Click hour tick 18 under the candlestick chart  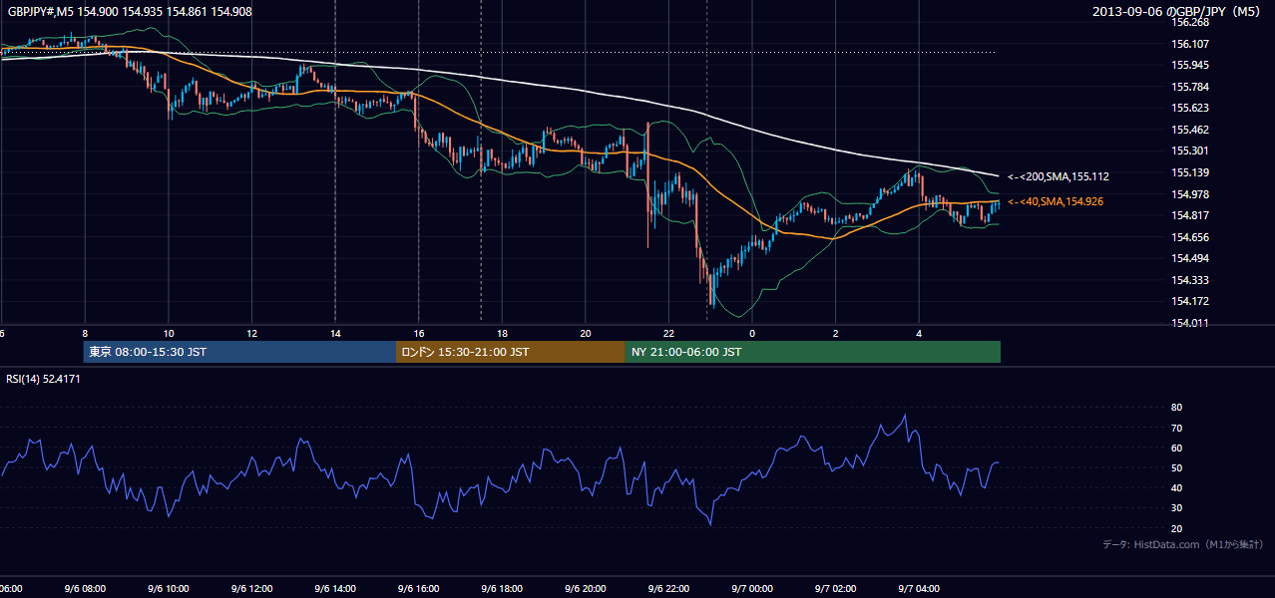click(502, 334)
